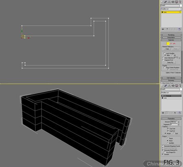
Task: Open Display tab in Extrude command panel
Action: (x=176, y=86)
